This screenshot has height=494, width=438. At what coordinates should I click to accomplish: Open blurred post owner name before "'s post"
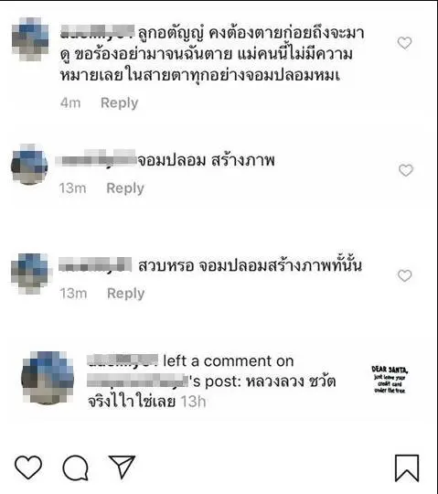coord(137,381)
